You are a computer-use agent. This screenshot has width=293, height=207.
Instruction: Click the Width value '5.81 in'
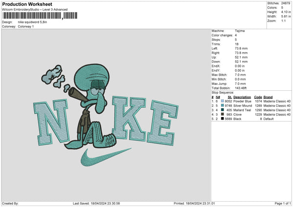(286, 17)
